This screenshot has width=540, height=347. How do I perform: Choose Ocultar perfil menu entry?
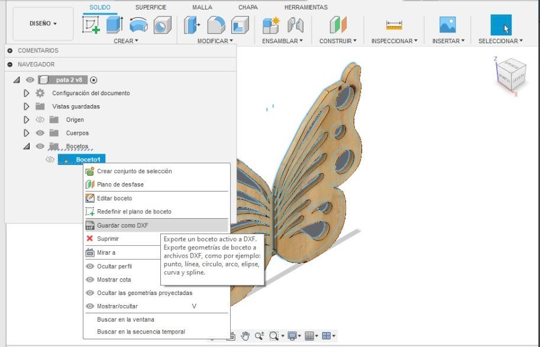pos(123,267)
